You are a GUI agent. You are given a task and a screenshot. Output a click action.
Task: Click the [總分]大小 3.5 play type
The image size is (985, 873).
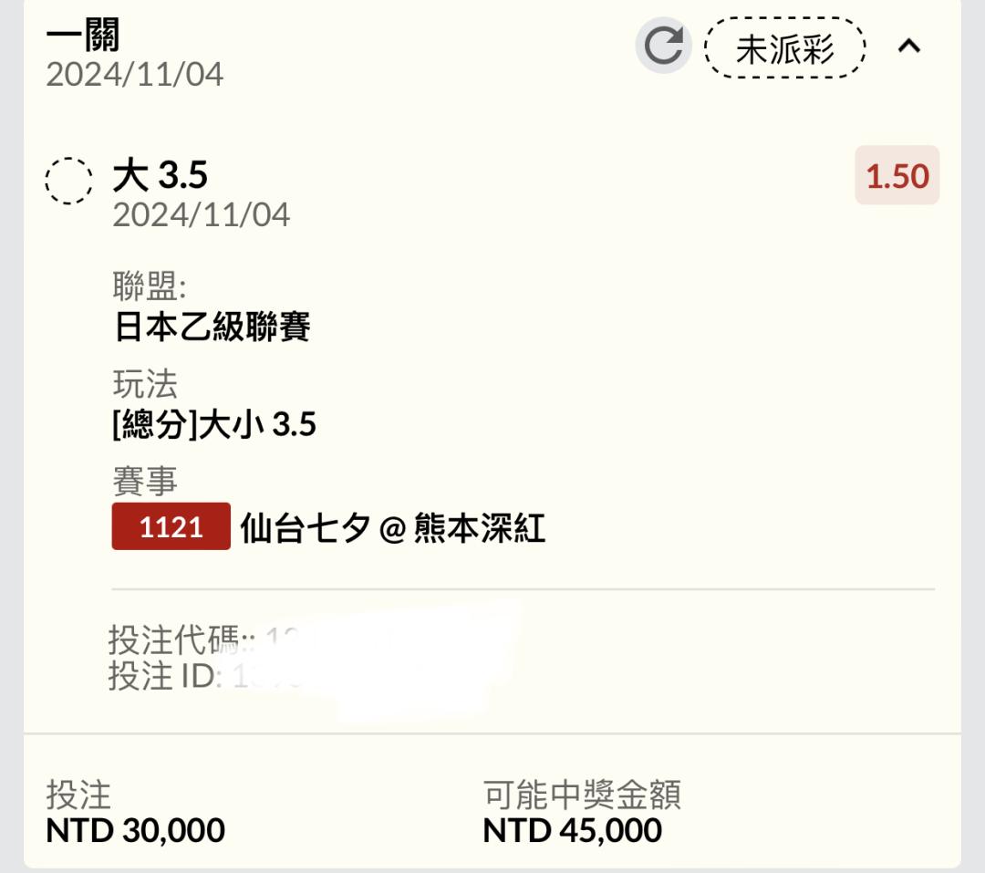click(213, 423)
